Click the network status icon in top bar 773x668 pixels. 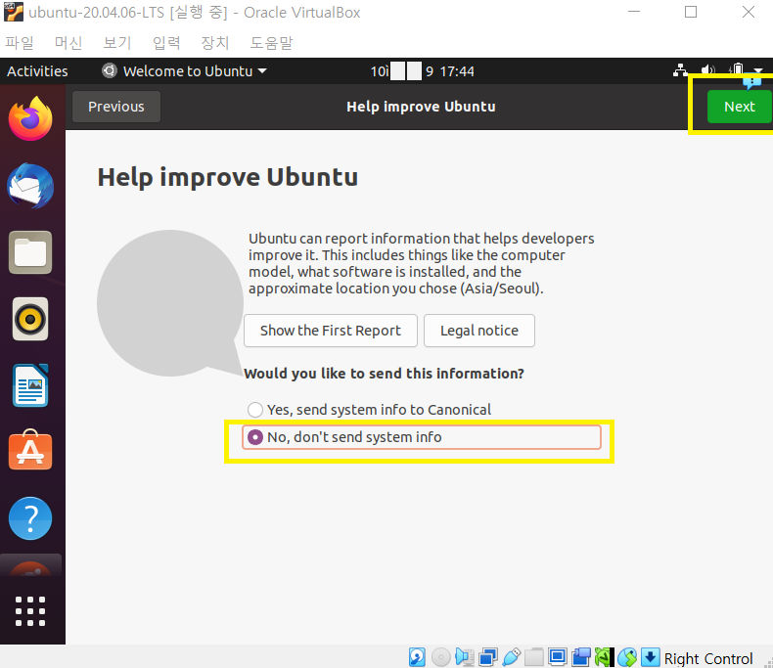pyautogui.click(x=680, y=71)
